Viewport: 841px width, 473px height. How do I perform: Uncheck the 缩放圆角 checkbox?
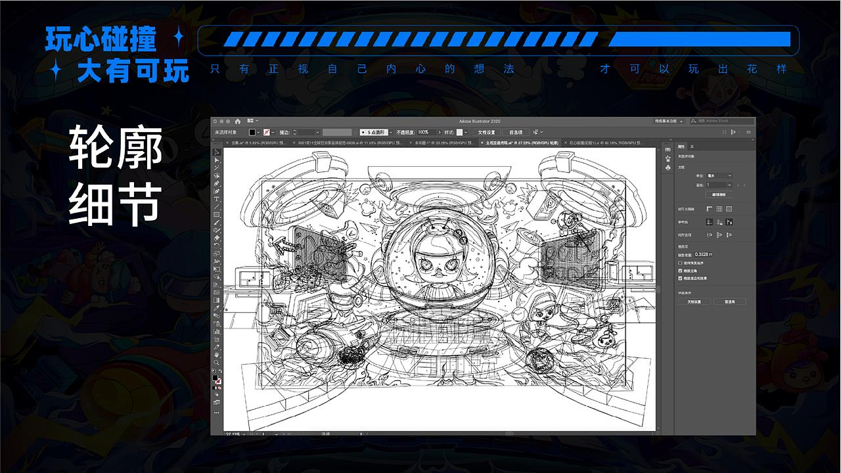point(680,270)
